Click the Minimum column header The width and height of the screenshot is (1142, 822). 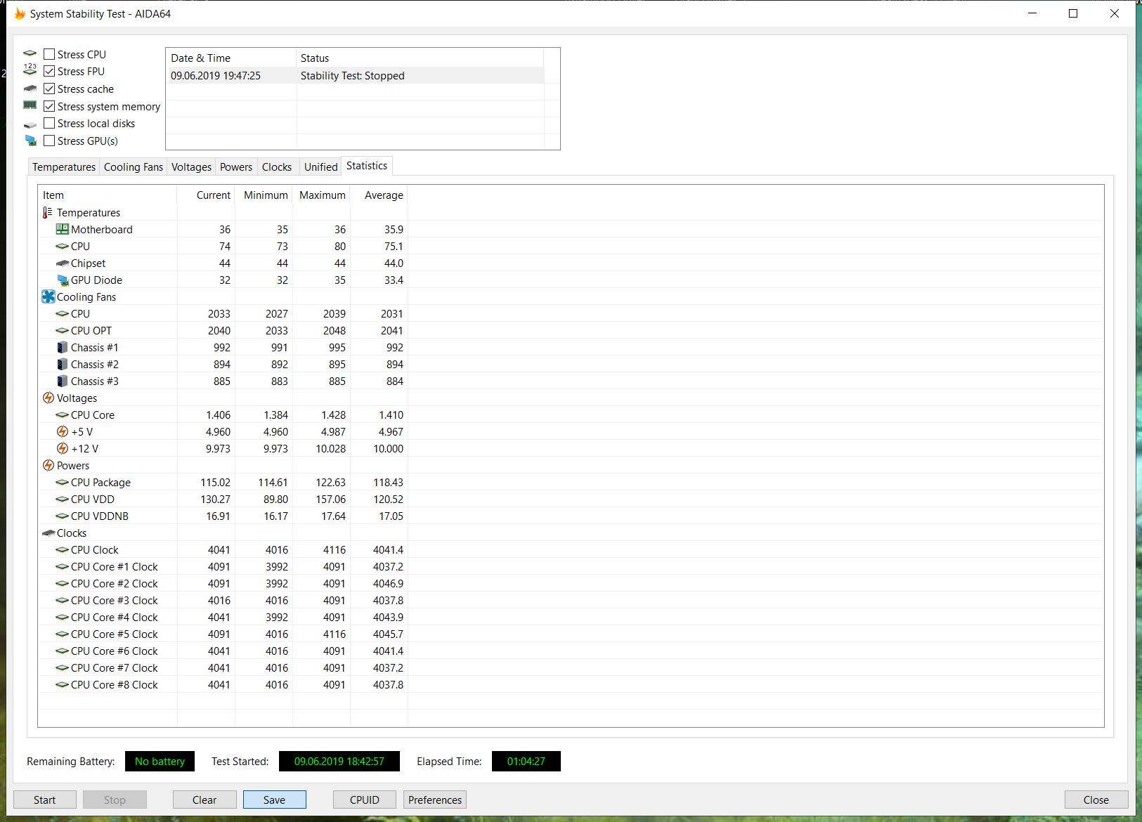click(264, 195)
